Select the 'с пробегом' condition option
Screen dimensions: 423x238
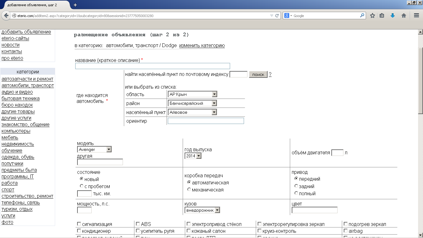pos(81,186)
